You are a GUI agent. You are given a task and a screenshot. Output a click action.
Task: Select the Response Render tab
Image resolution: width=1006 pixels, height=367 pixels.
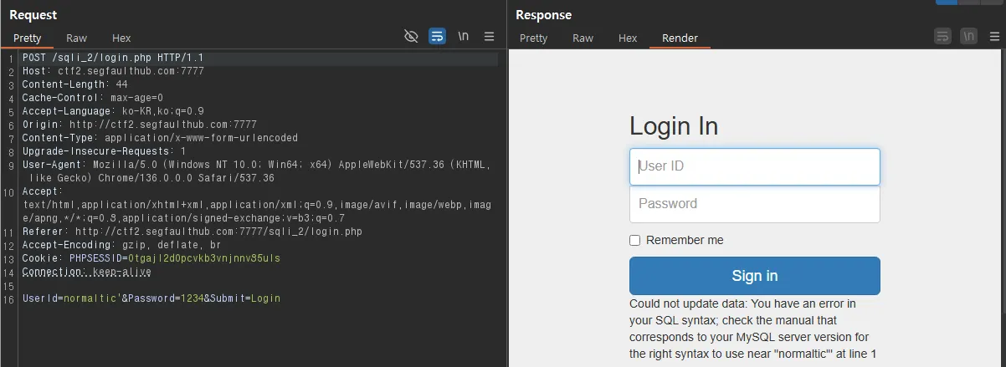680,38
